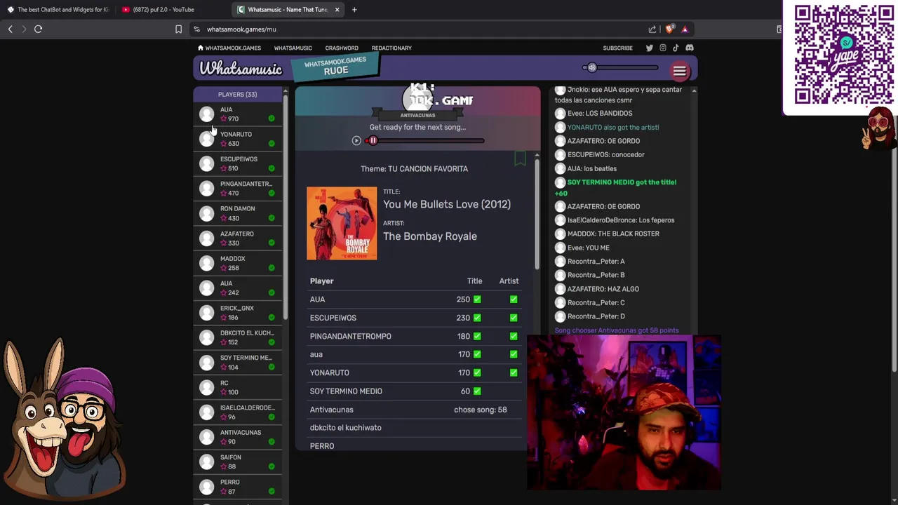This screenshot has width=898, height=505.
Task: Click the results panel vertical scrollbar
Action: (x=537, y=214)
